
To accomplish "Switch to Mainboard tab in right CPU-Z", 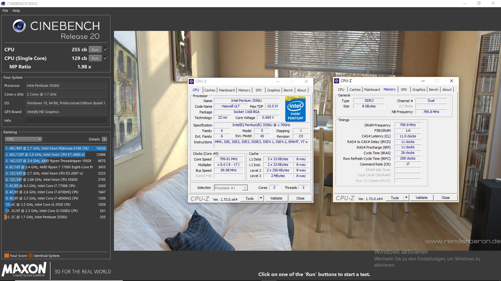I will 372,90.
